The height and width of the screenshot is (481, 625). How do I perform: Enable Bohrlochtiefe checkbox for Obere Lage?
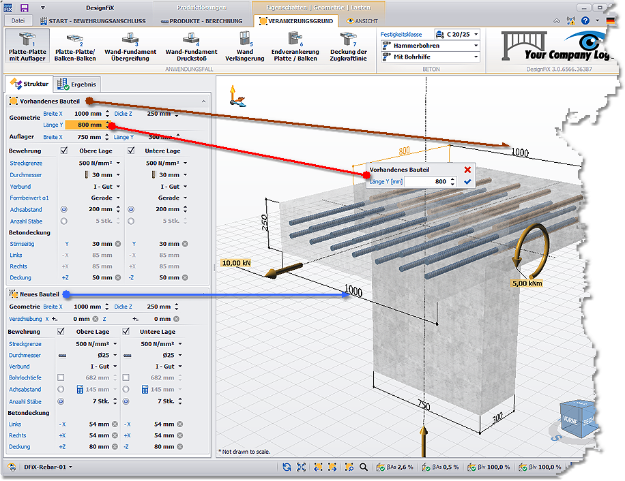pos(61,377)
